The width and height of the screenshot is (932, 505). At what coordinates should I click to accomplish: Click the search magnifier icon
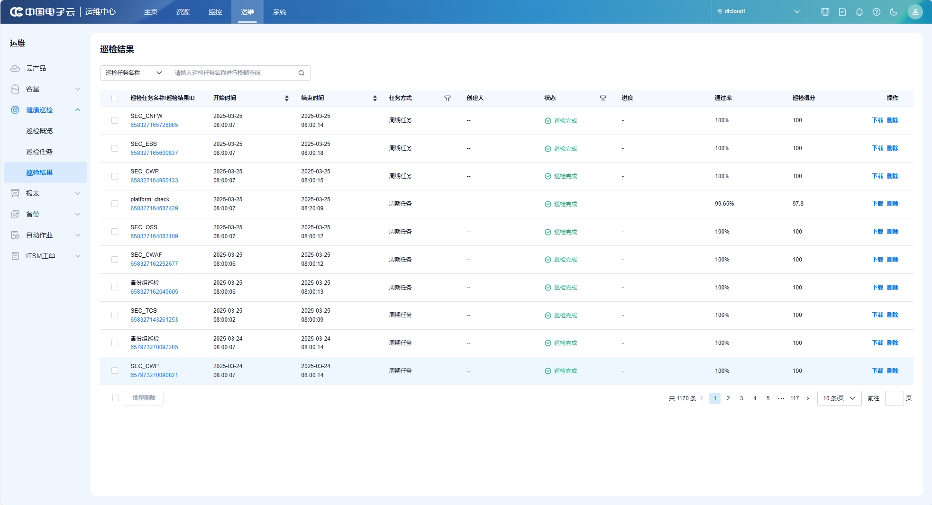click(302, 73)
